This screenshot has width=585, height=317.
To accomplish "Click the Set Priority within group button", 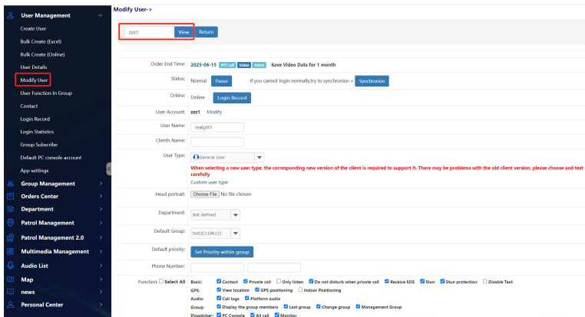I will pos(222,251).
